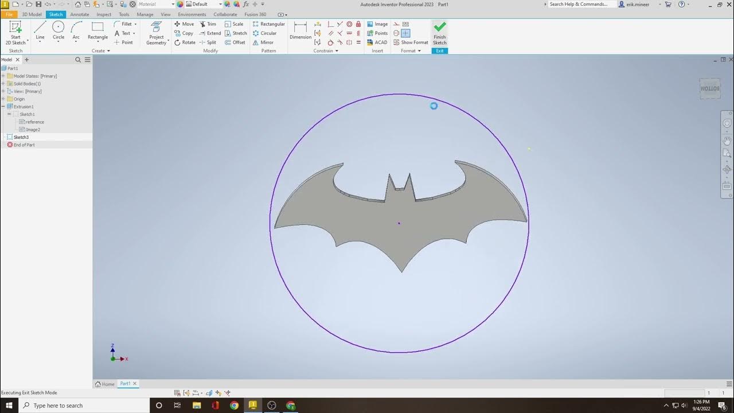Use the Extend tool
Image resolution: width=734 pixels, height=413 pixels.
210,33
